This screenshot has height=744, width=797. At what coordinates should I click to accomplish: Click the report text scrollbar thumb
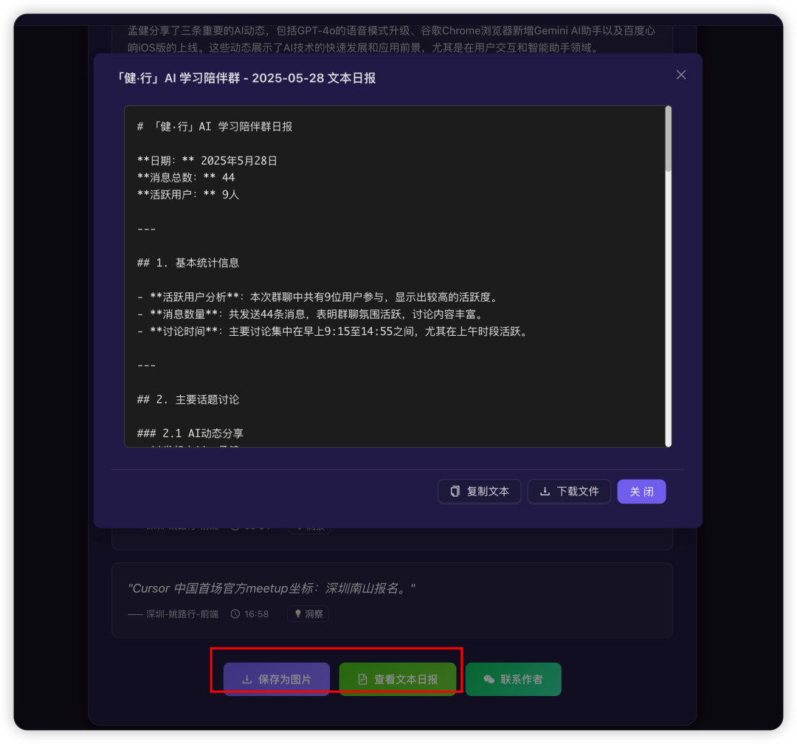pos(669,139)
